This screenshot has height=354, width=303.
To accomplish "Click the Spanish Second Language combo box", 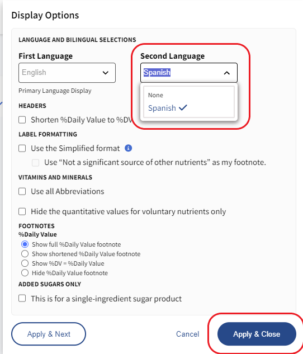I will pos(189,73).
